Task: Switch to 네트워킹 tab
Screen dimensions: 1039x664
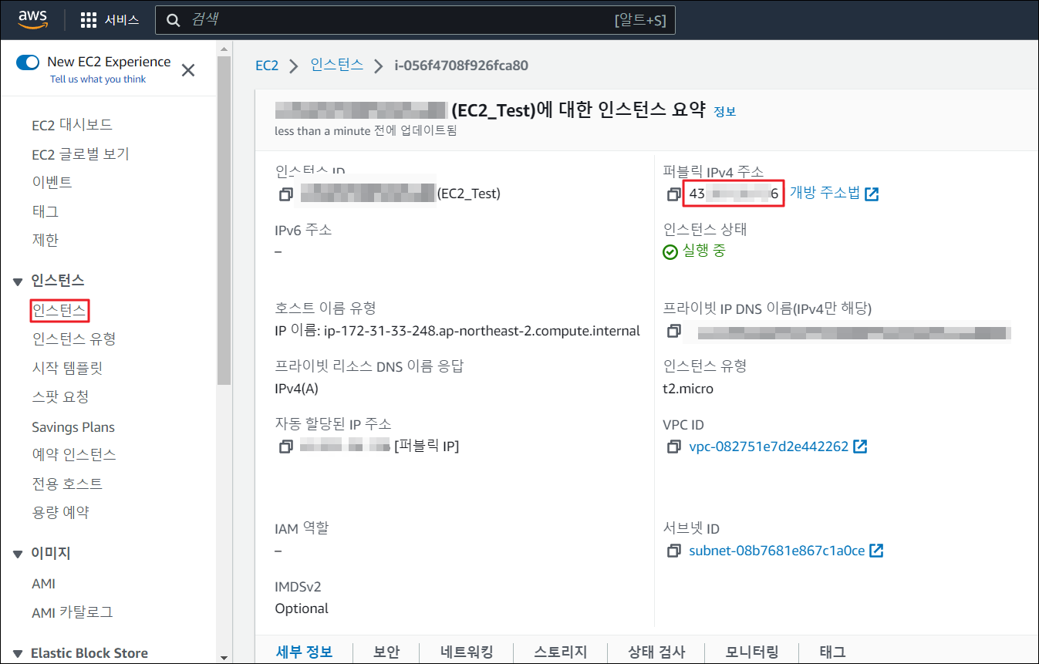Action: pyautogui.click(x=467, y=652)
